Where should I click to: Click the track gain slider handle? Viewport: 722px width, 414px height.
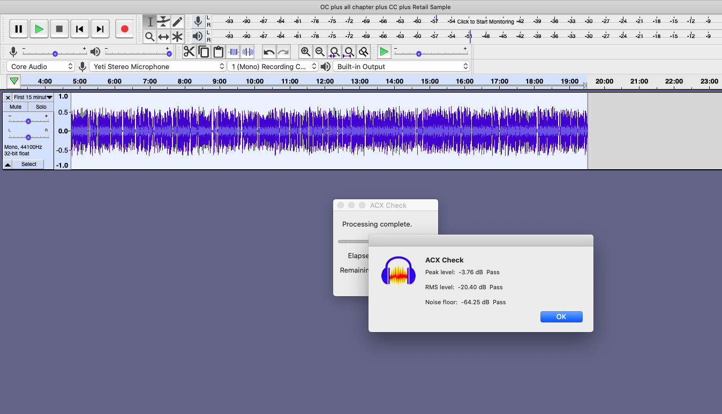[x=28, y=121]
